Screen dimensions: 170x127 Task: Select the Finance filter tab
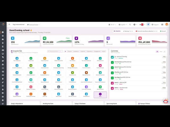point(70,51)
